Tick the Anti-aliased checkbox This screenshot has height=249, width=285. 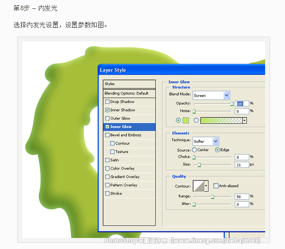216,186
